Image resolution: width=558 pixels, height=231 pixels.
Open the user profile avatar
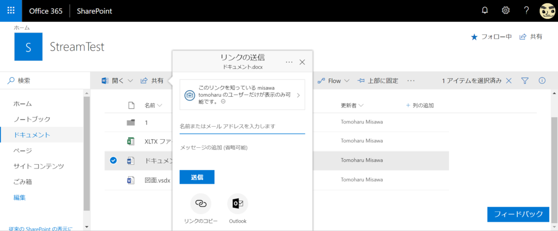click(548, 11)
